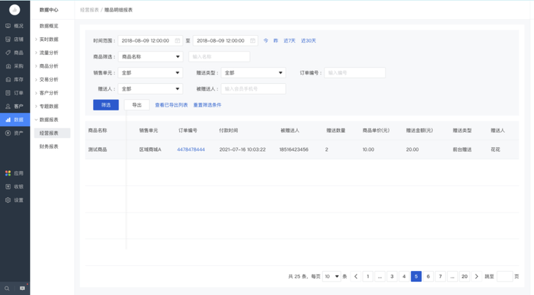Go to page 3 in pagination
Screen dimensions: 534x295
click(392, 276)
